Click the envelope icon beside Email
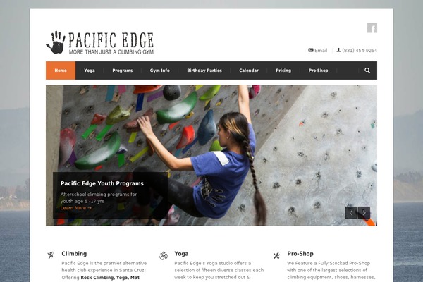This screenshot has height=282, width=423. pyautogui.click(x=311, y=50)
